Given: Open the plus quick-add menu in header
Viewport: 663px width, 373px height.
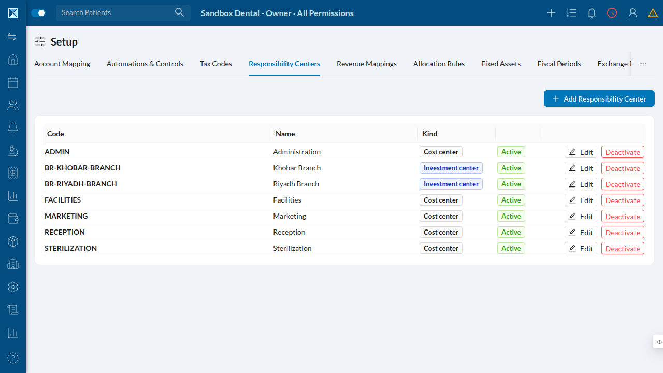Looking at the screenshot, I should pyautogui.click(x=552, y=13).
